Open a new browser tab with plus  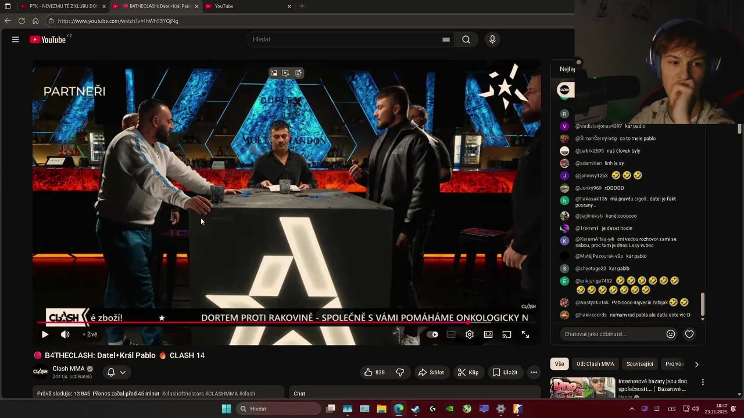click(302, 6)
